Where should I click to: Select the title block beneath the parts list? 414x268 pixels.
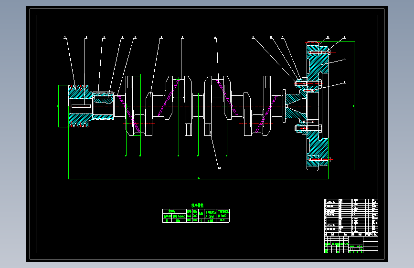pos(351,245)
